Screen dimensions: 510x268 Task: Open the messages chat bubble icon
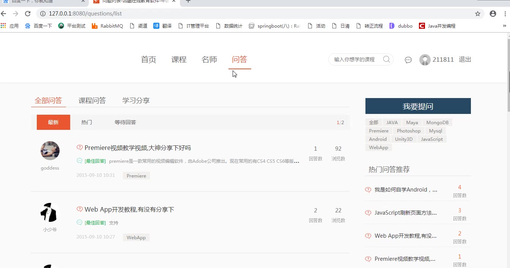click(x=408, y=60)
